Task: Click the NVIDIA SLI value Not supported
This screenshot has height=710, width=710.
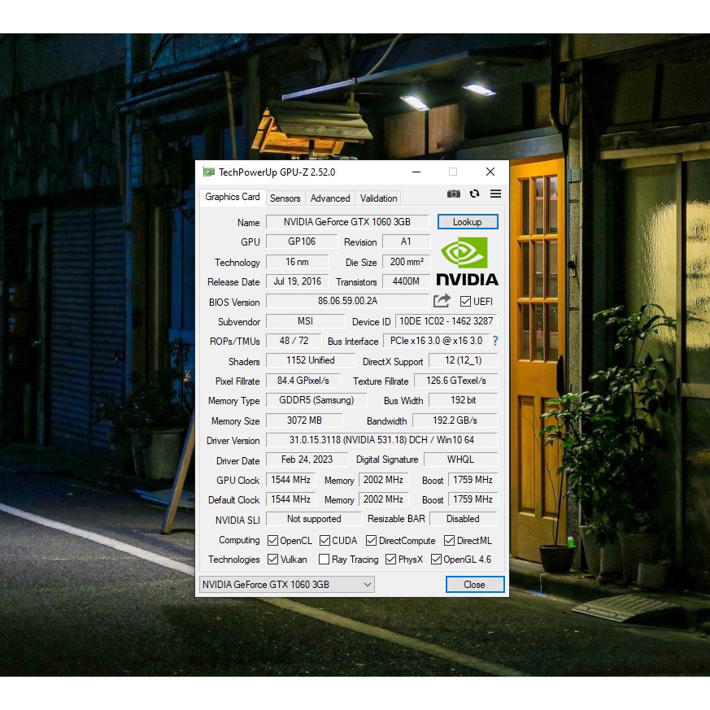Action: click(x=314, y=519)
